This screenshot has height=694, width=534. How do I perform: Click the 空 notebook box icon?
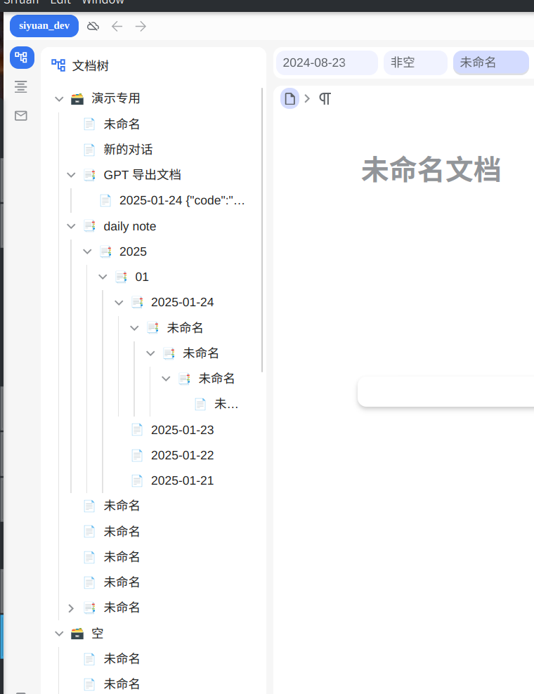click(x=77, y=634)
